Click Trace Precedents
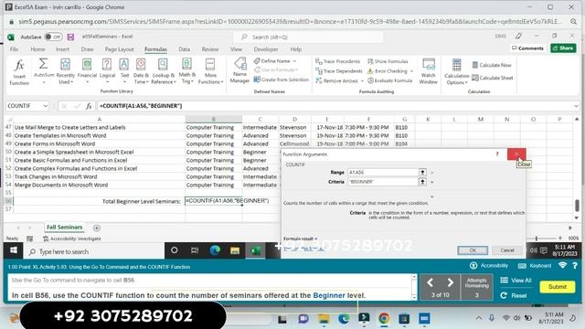 point(338,61)
